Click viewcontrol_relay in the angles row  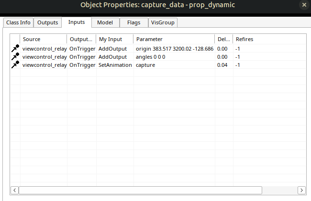tap(44, 57)
